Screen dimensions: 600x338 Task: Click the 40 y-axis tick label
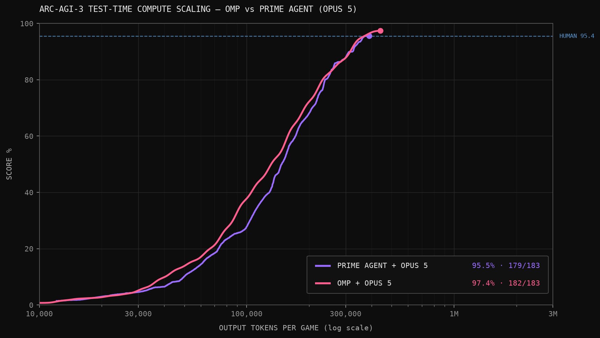pos(29,192)
